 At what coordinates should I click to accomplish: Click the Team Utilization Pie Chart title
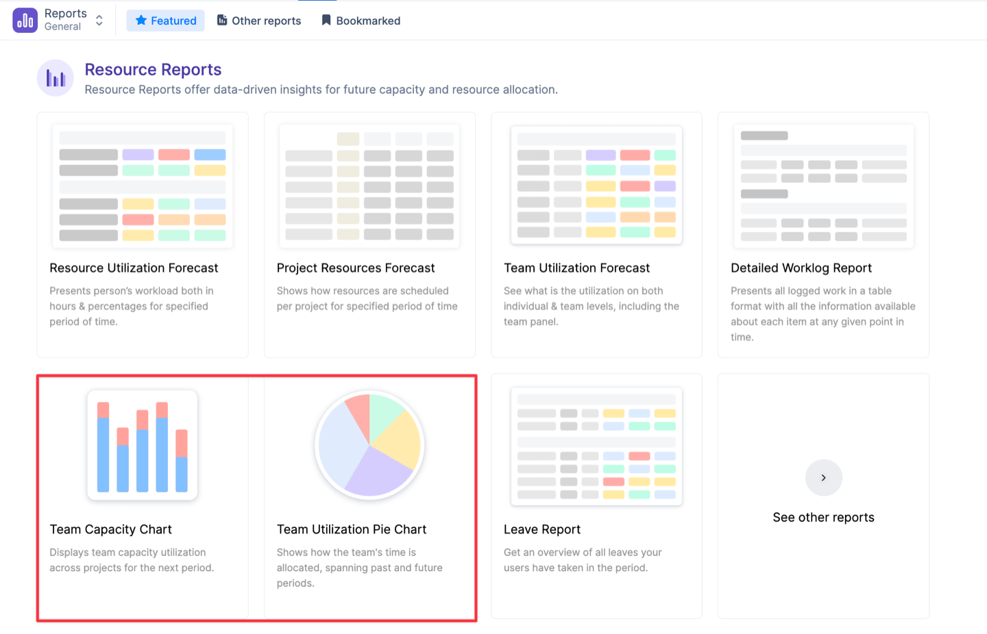[352, 529]
